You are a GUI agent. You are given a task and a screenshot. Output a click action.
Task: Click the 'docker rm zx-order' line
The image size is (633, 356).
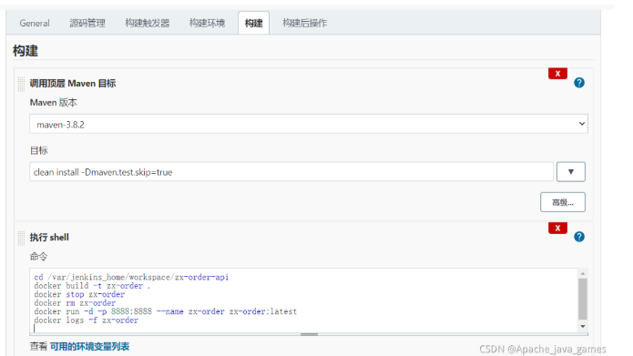pyautogui.click(x=75, y=302)
